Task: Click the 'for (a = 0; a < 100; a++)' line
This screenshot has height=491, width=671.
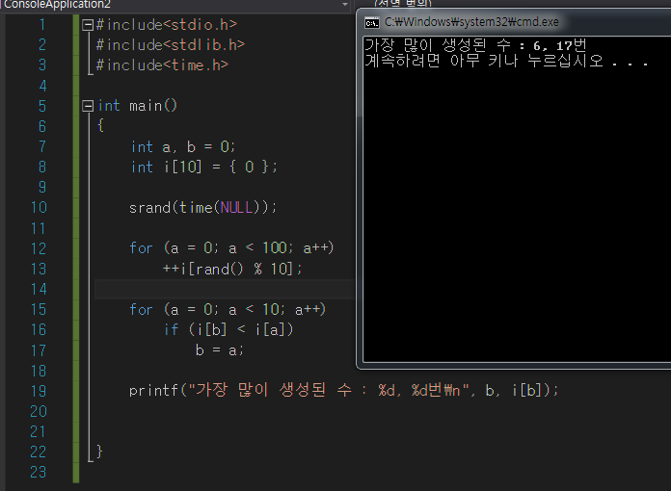Action: click(x=231, y=247)
